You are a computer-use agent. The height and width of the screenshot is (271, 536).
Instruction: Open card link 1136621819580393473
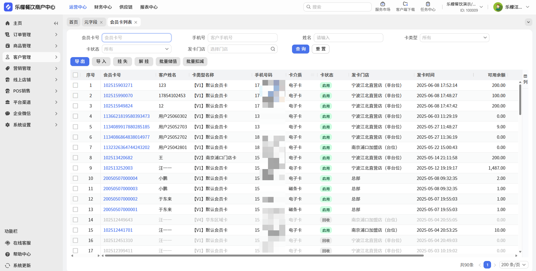tap(126, 116)
